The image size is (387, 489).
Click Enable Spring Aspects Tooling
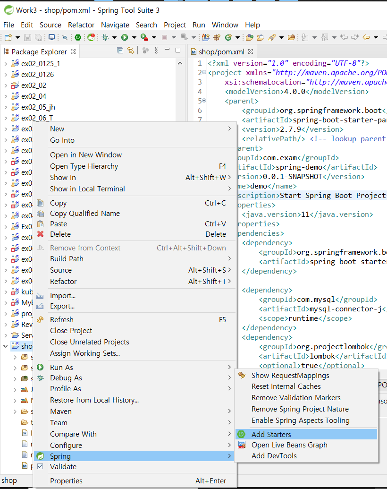click(x=306, y=420)
